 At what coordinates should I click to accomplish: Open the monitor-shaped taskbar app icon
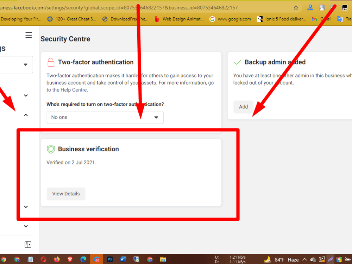136,259
